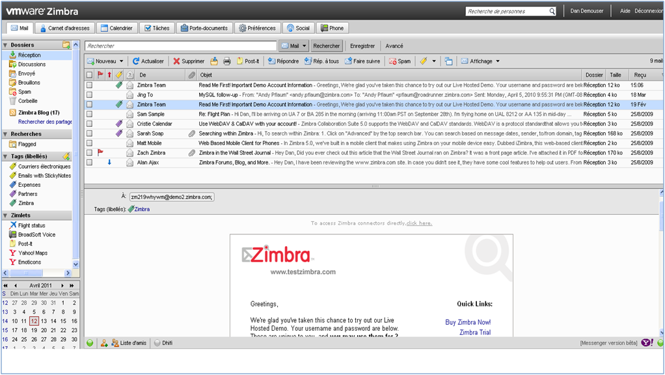Click the Flight status zimlet airplane icon
665x375 pixels.
tap(13, 225)
